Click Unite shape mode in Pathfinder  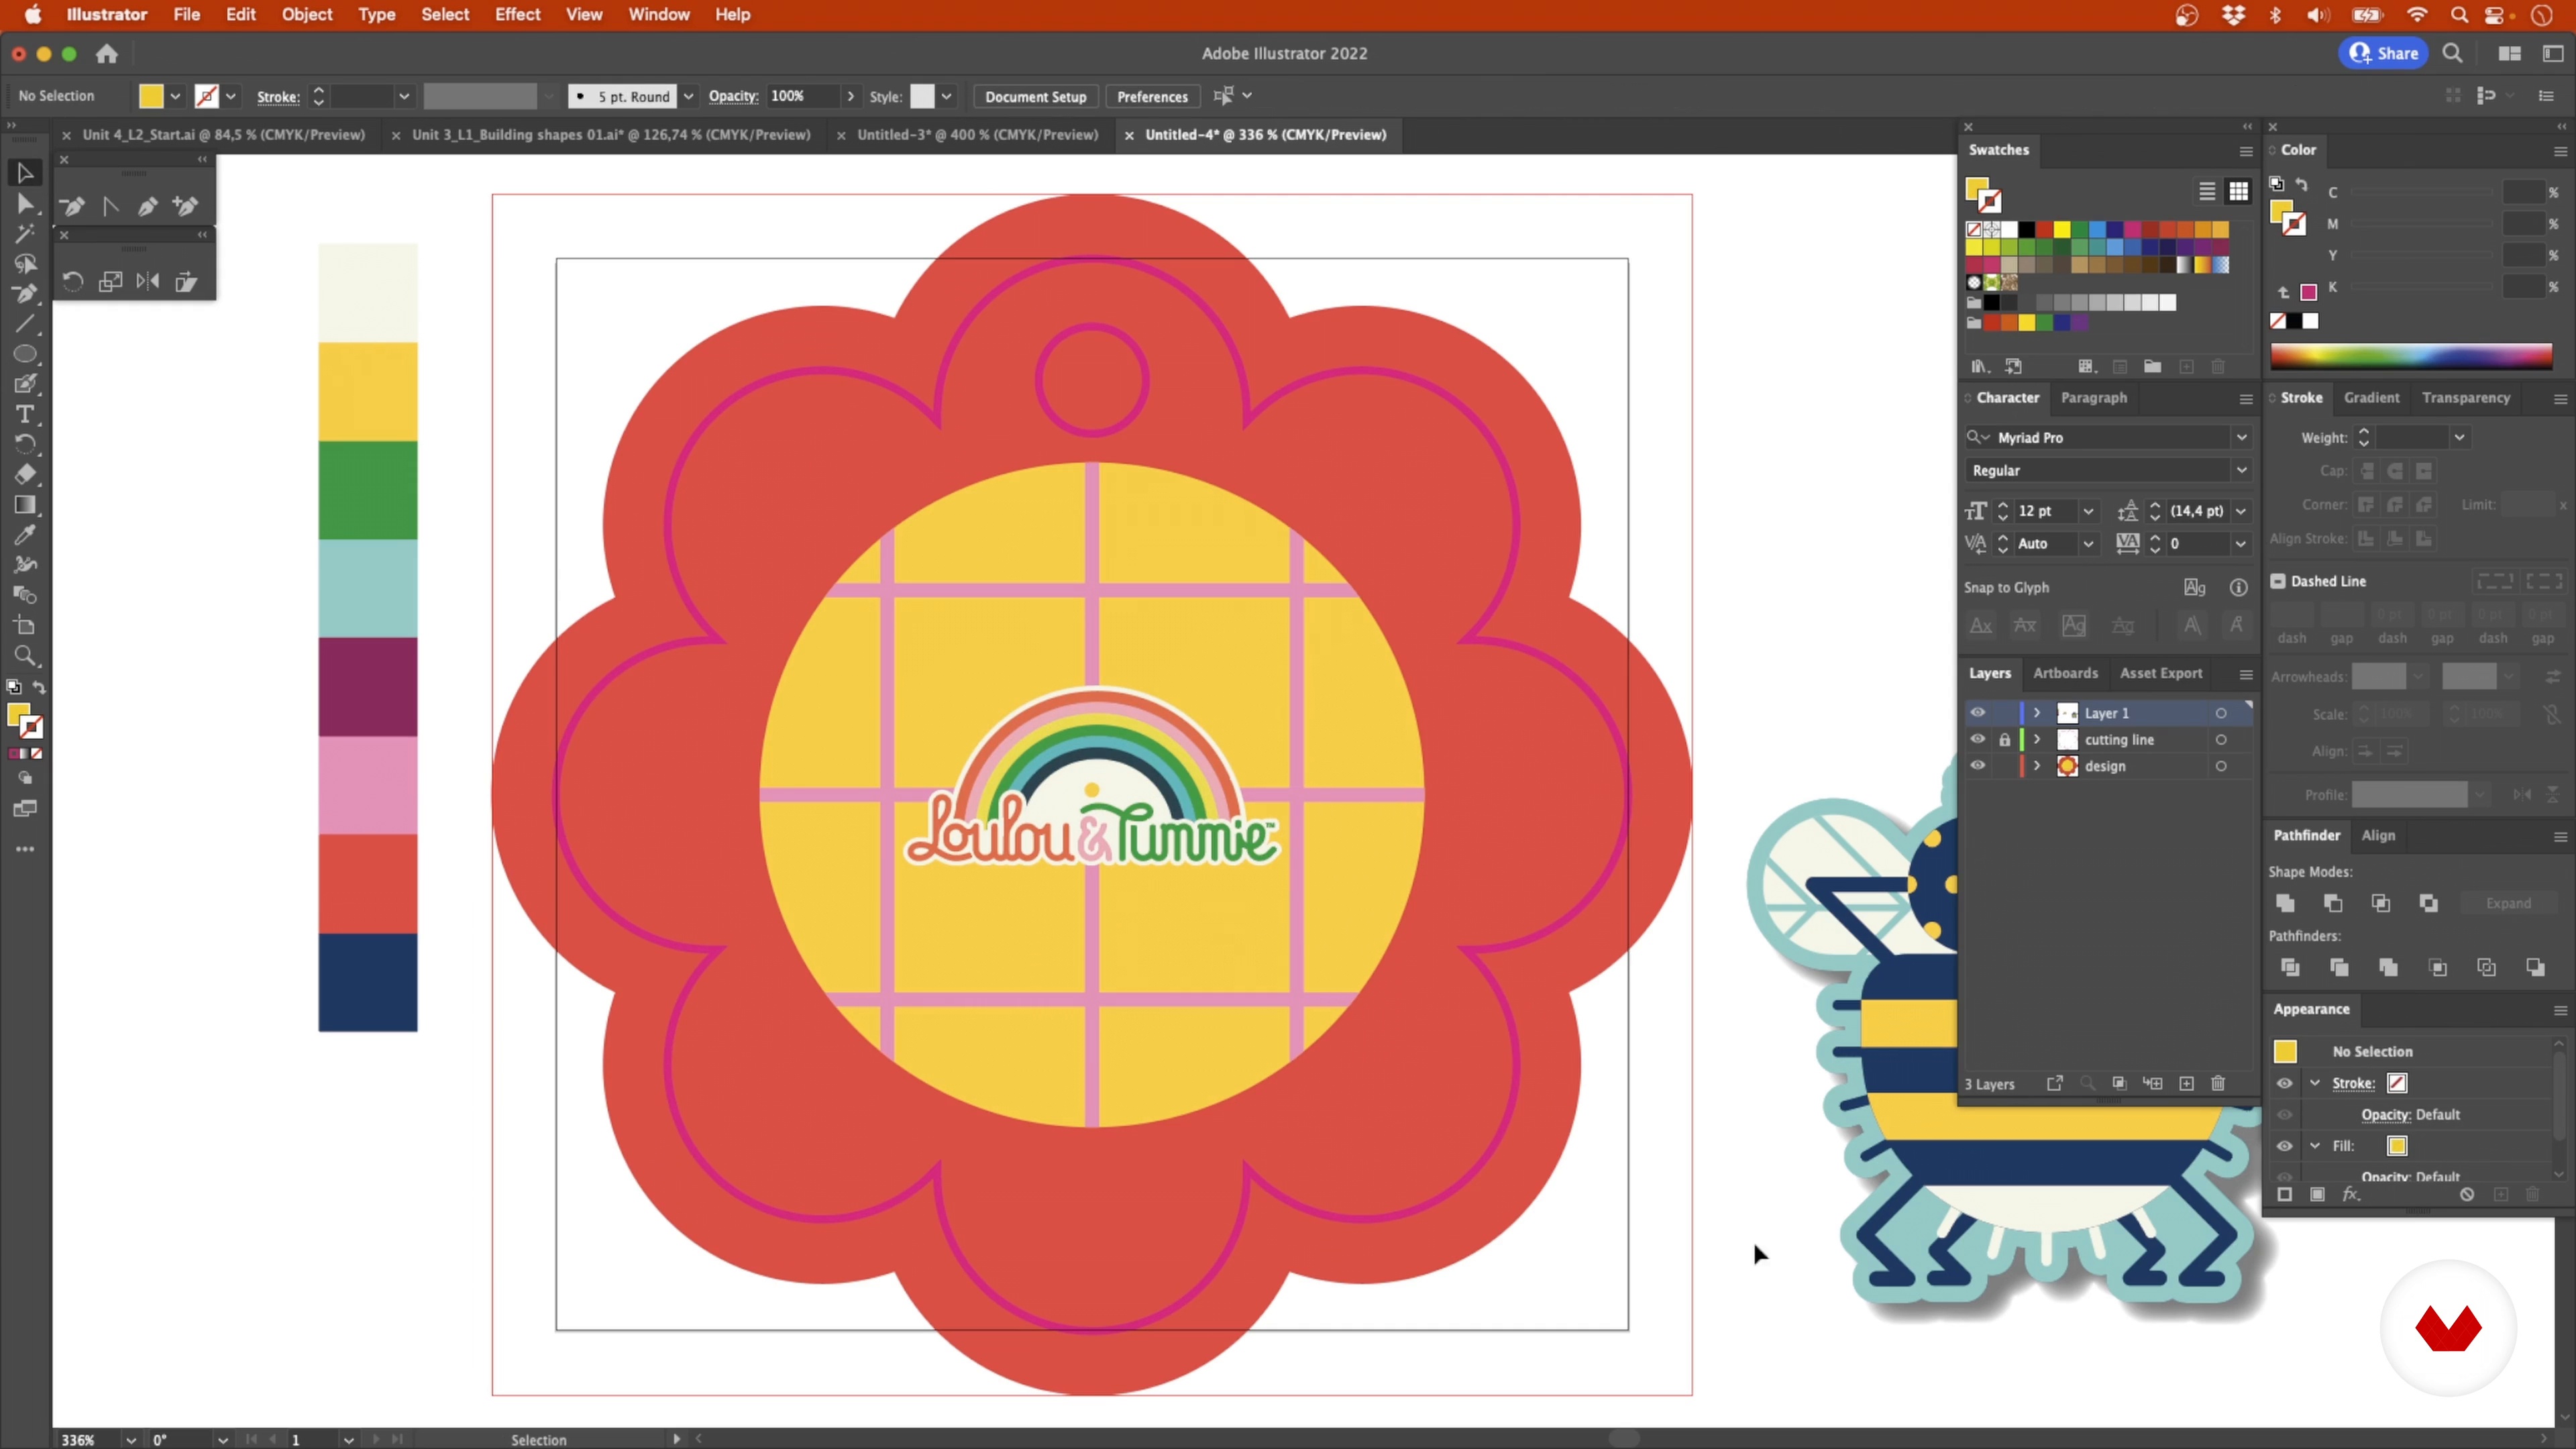point(2285,903)
